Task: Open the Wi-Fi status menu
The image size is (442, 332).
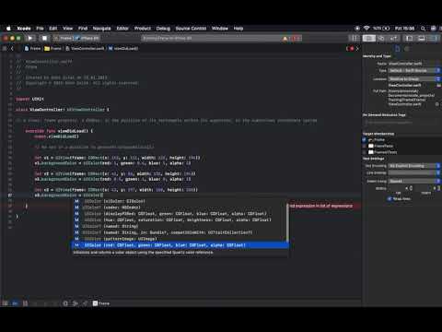Action: (366, 29)
